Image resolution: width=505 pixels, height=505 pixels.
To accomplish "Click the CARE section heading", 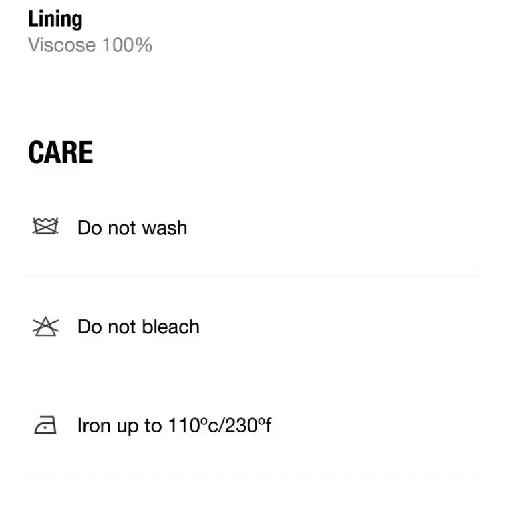I will point(61,152).
